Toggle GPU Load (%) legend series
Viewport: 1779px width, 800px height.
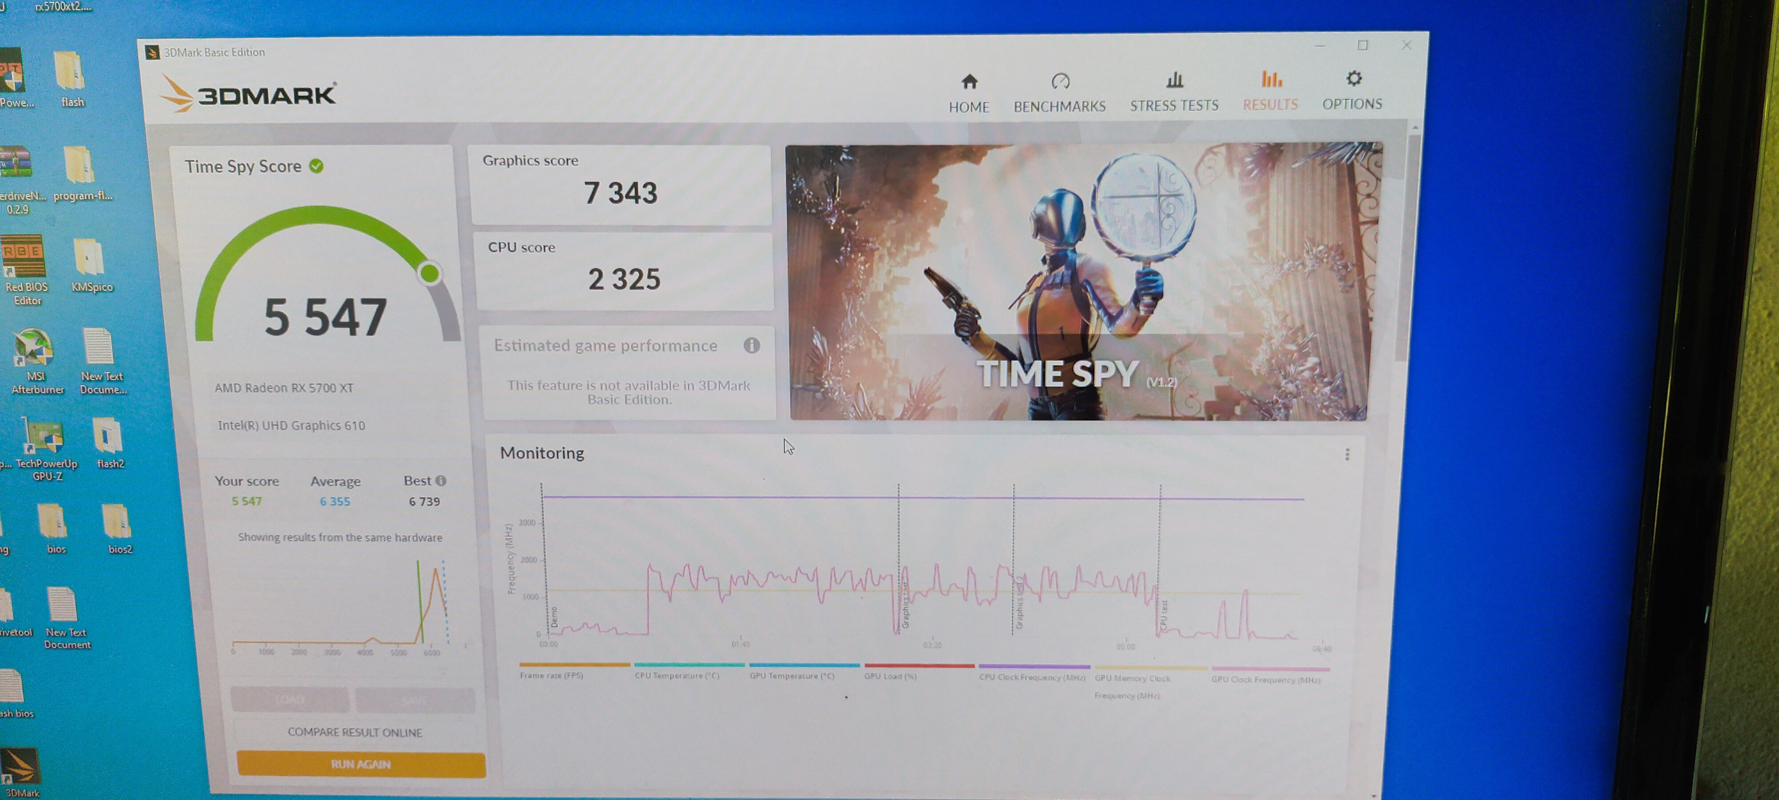point(890,676)
